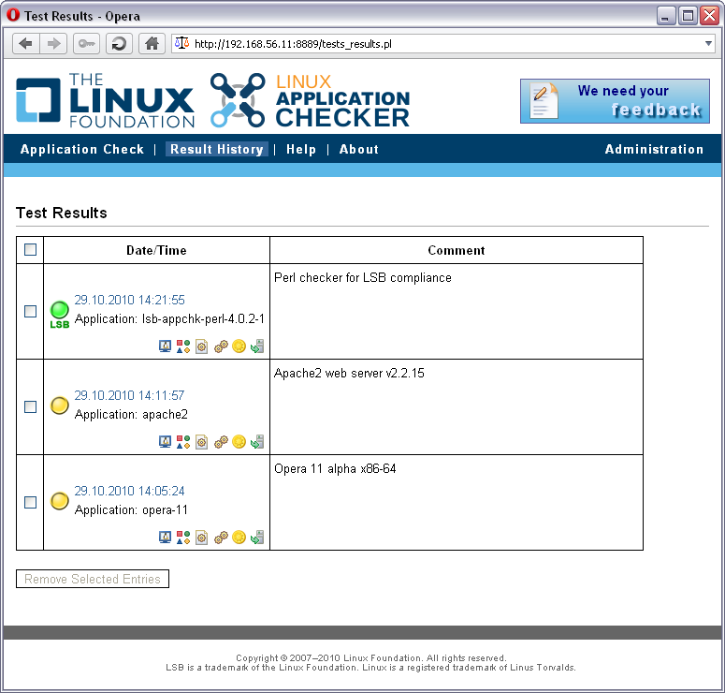This screenshot has height=693, width=725.
Task: Check the box for the opera-11 entry
Action: coord(31,502)
